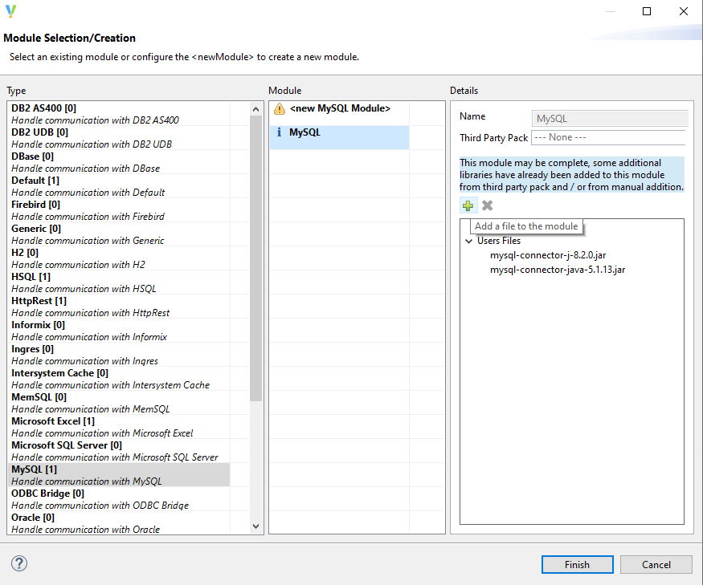Click Finish to create the module
703x585 pixels.
pos(577,564)
